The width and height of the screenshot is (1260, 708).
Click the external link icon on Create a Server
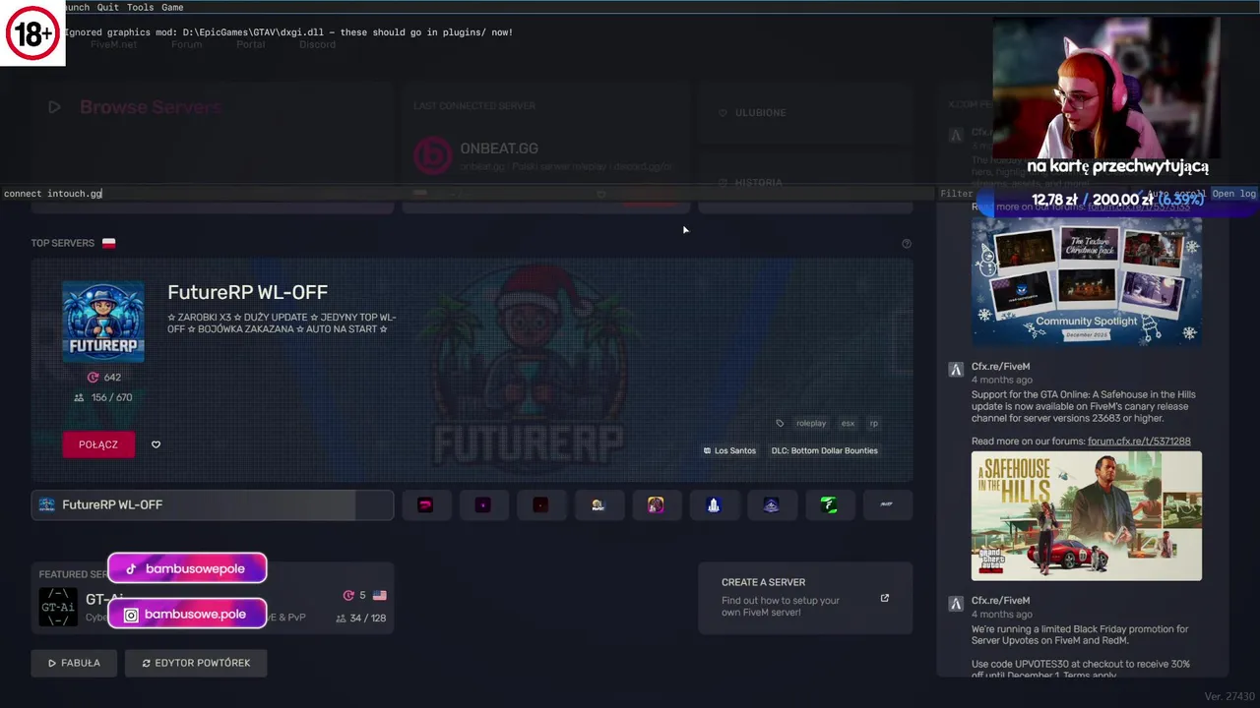(x=884, y=598)
